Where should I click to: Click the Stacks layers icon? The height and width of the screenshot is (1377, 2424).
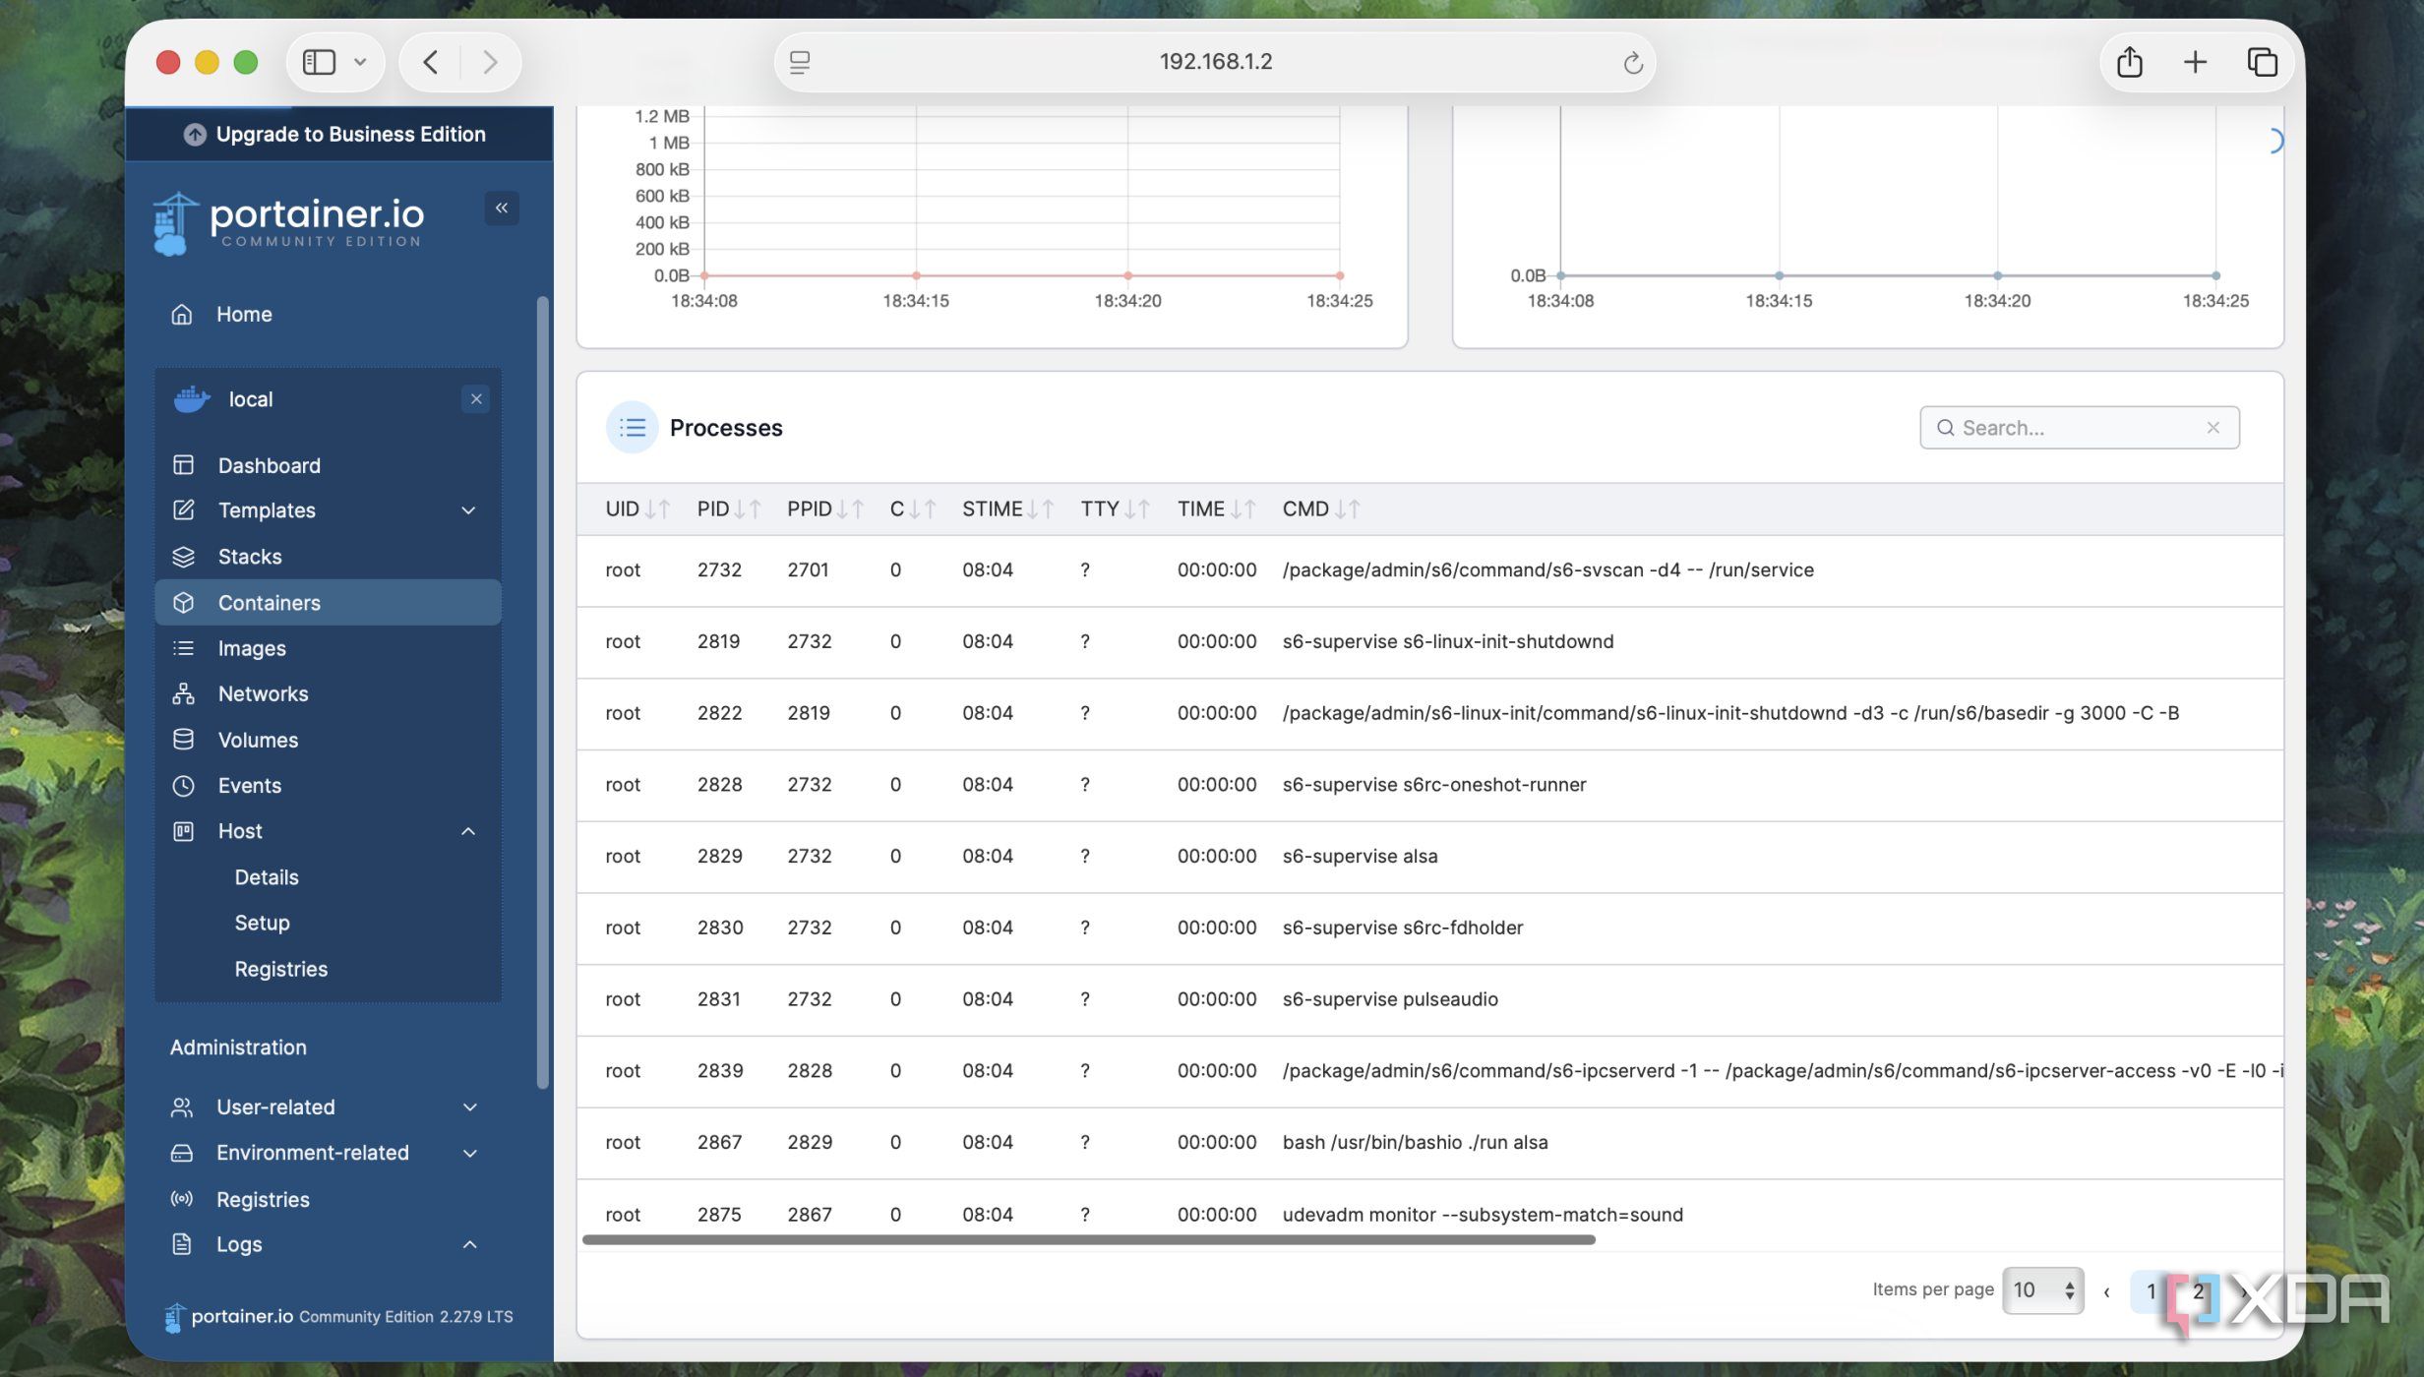tap(183, 556)
